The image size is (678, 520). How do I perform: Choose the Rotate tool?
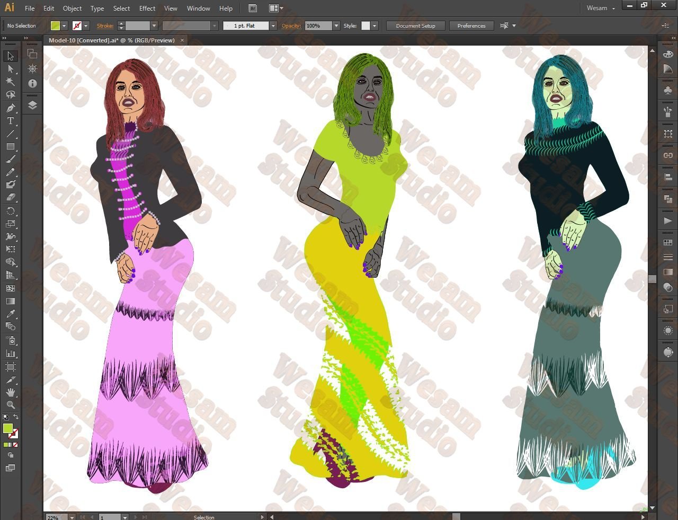tap(10, 211)
